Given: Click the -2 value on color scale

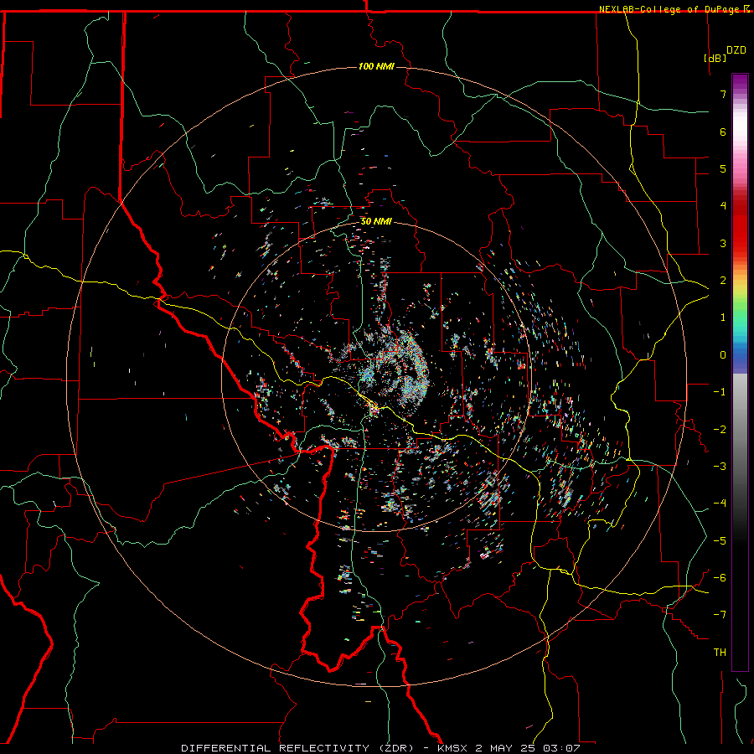Looking at the screenshot, I should pyautogui.click(x=720, y=430).
